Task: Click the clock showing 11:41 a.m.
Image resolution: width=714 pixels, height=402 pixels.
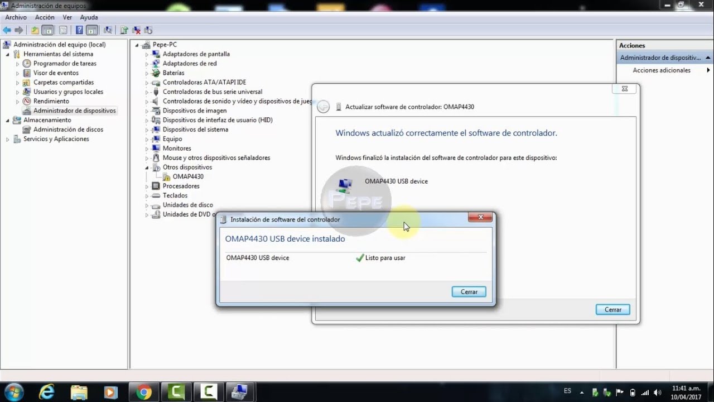Action: pos(686,393)
